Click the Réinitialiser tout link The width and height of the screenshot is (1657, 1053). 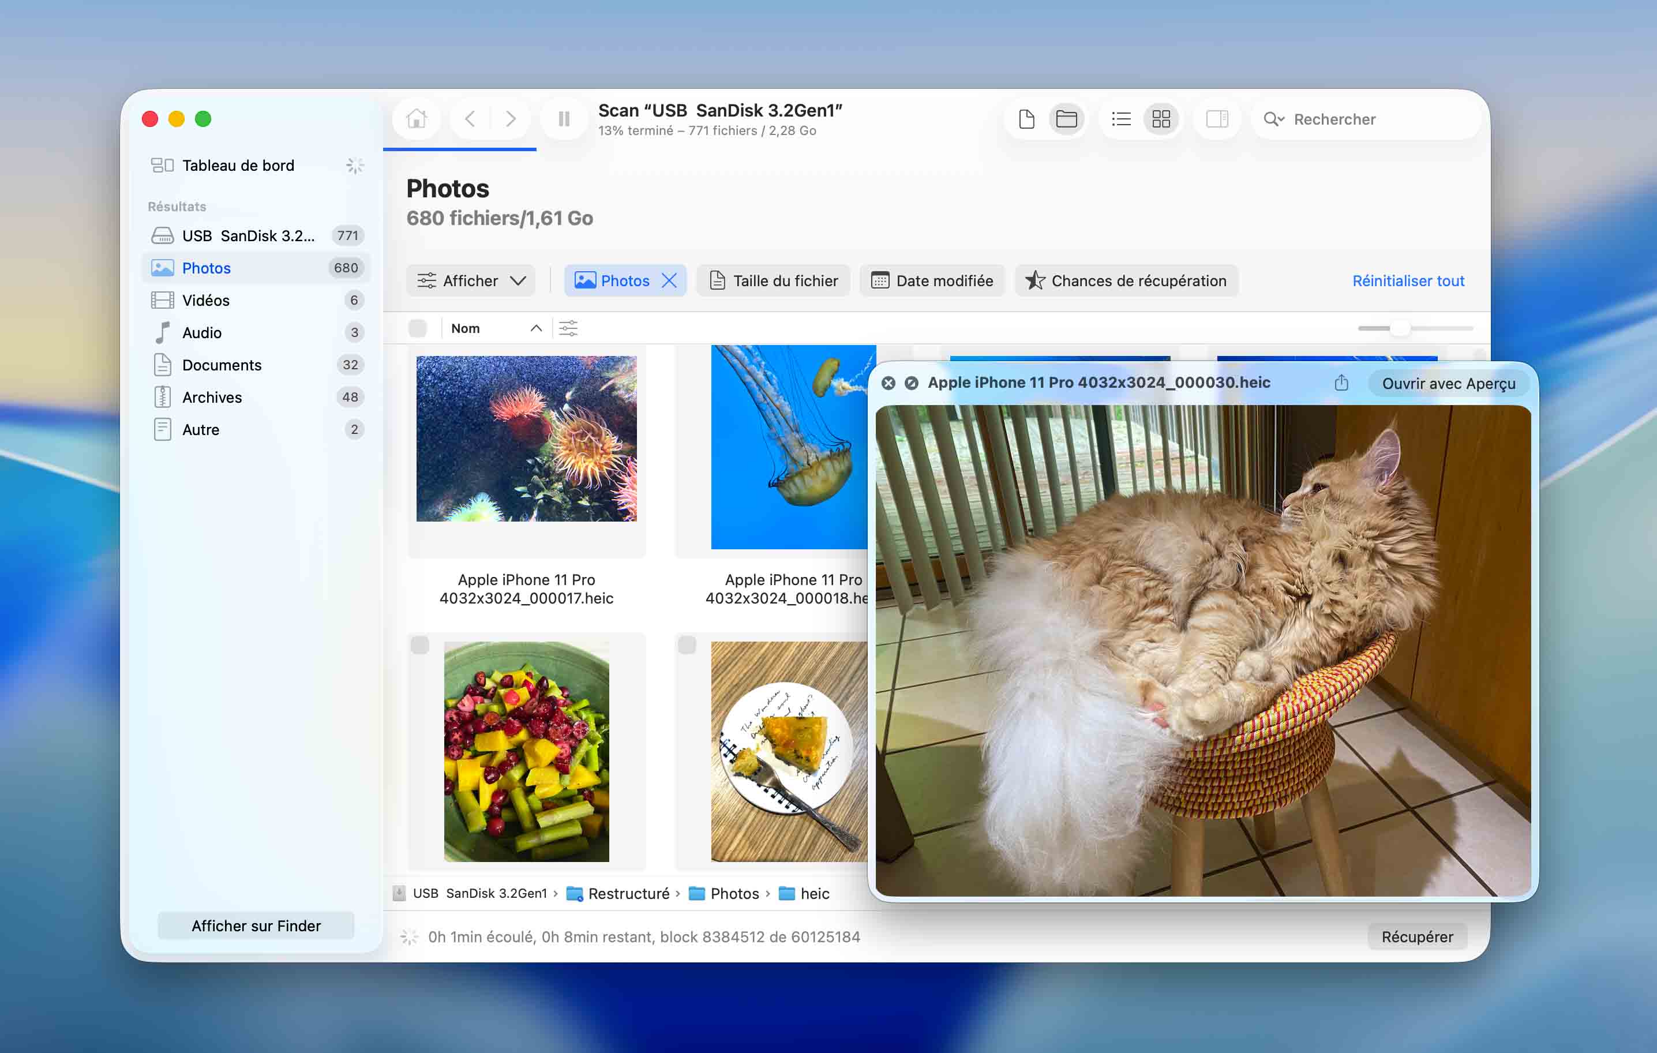click(x=1408, y=281)
